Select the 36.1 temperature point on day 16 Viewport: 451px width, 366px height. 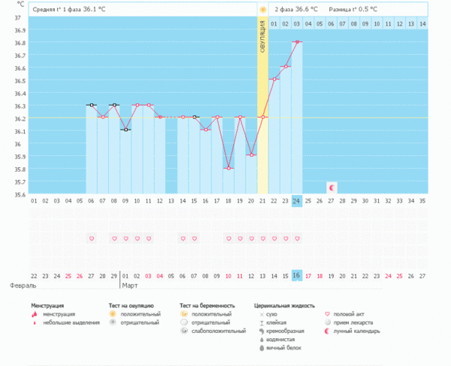click(x=206, y=130)
